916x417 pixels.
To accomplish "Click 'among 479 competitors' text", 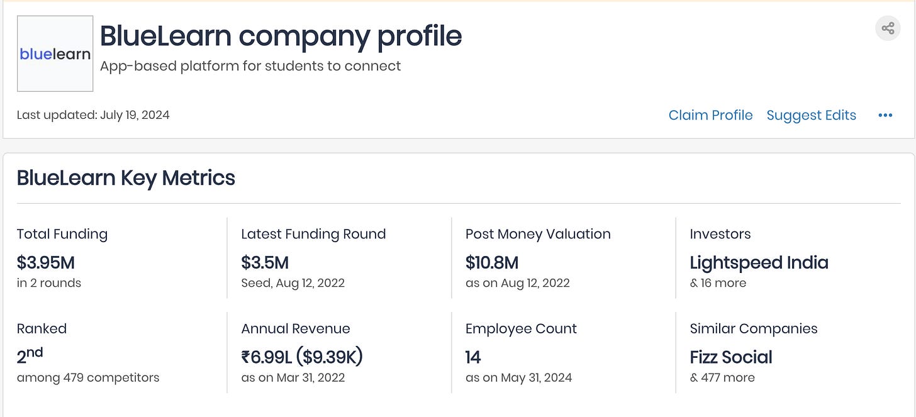I will (88, 378).
